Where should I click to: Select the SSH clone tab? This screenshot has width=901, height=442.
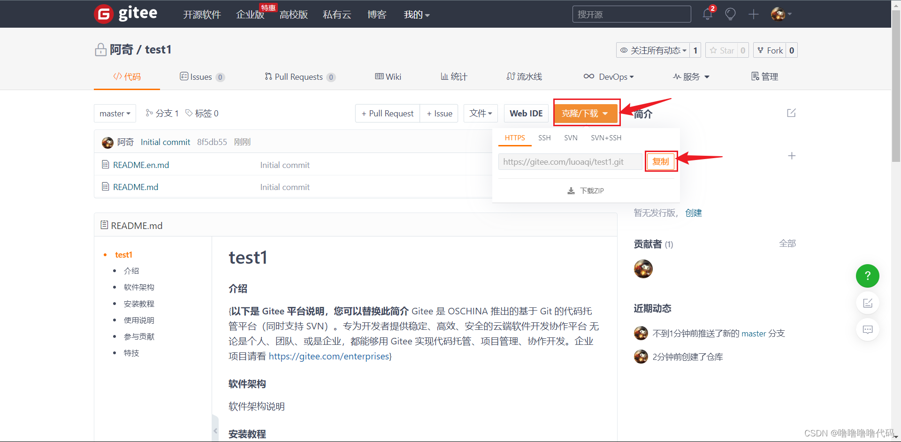544,138
